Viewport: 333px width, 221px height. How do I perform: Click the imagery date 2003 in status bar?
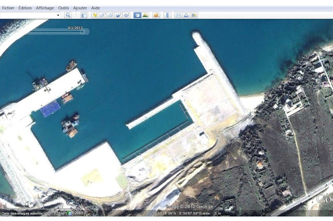point(79,213)
